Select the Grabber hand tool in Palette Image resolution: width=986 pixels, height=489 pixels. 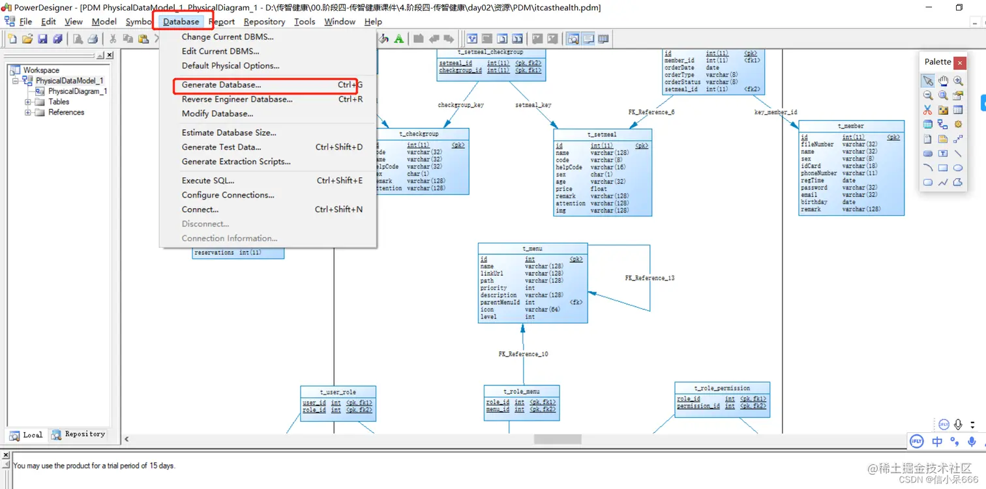click(x=943, y=81)
